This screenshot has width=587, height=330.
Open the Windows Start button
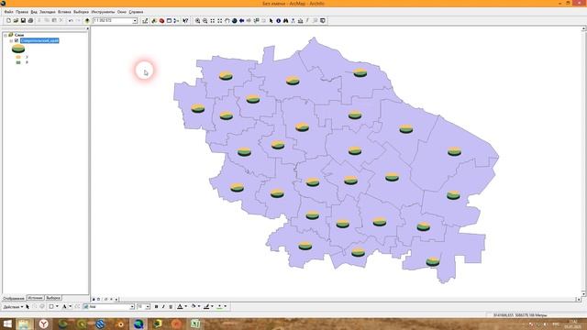[7, 324]
